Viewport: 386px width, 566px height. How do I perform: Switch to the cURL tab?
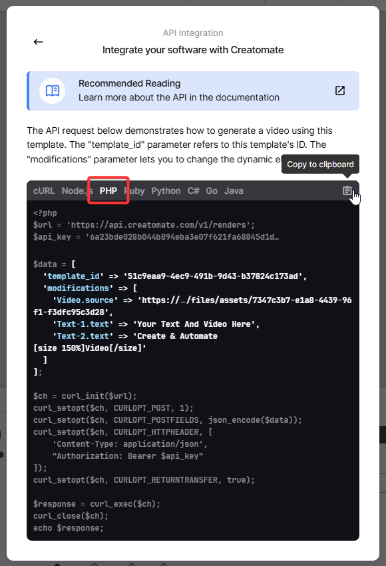click(44, 190)
